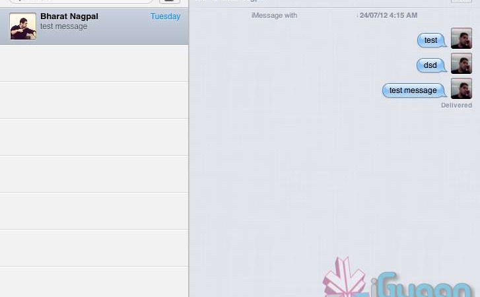480x297 pixels.
Task: Click the divider between sidebar and chat
Action: click(189, 165)
